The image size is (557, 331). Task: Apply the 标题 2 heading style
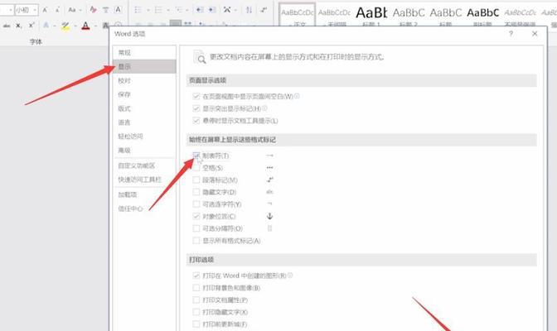click(409, 15)
